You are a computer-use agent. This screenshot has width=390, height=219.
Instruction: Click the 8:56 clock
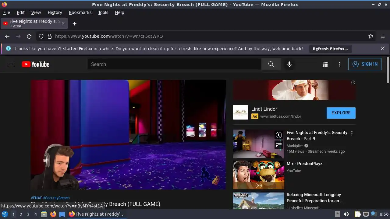tap(384, 214)
